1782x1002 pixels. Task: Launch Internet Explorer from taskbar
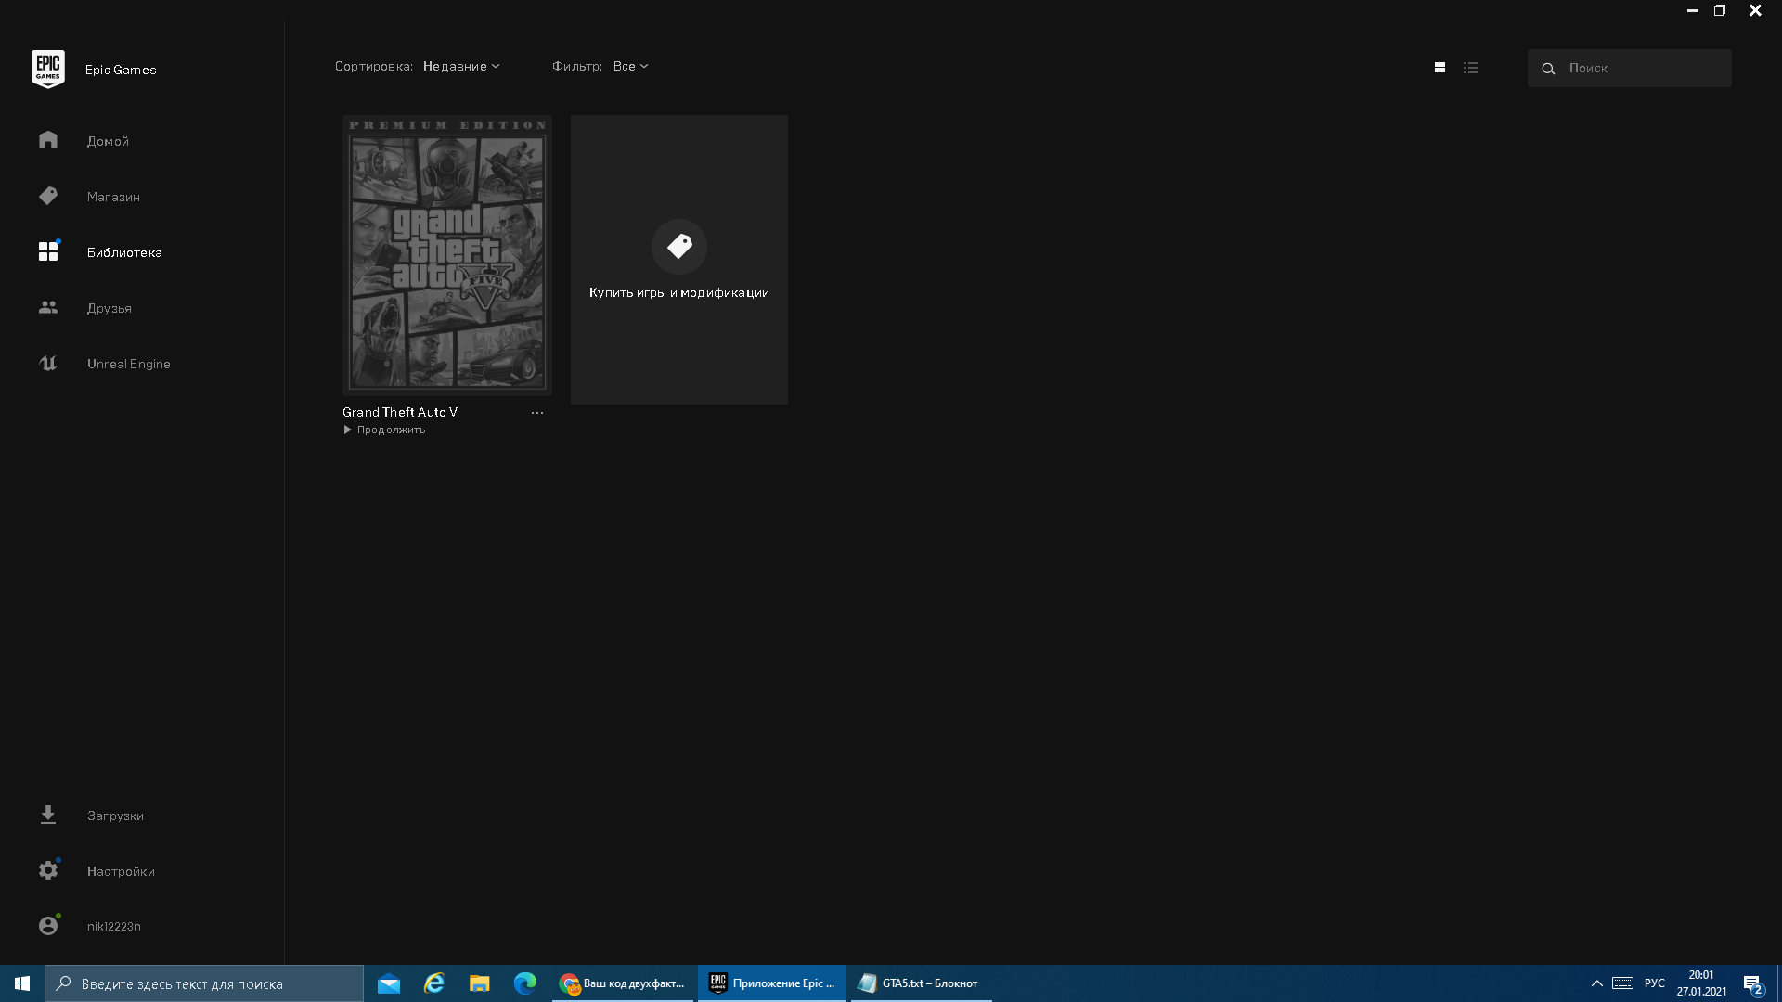point(434,983)
